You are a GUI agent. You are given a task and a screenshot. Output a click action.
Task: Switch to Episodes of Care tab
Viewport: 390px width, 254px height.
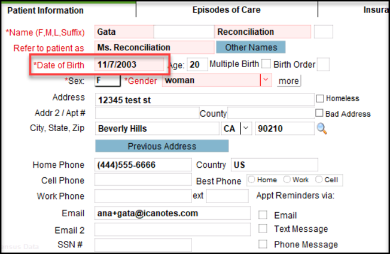click(227, 10)
